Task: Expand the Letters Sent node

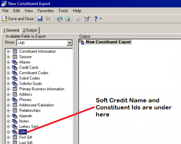Action: coord(8,127)
